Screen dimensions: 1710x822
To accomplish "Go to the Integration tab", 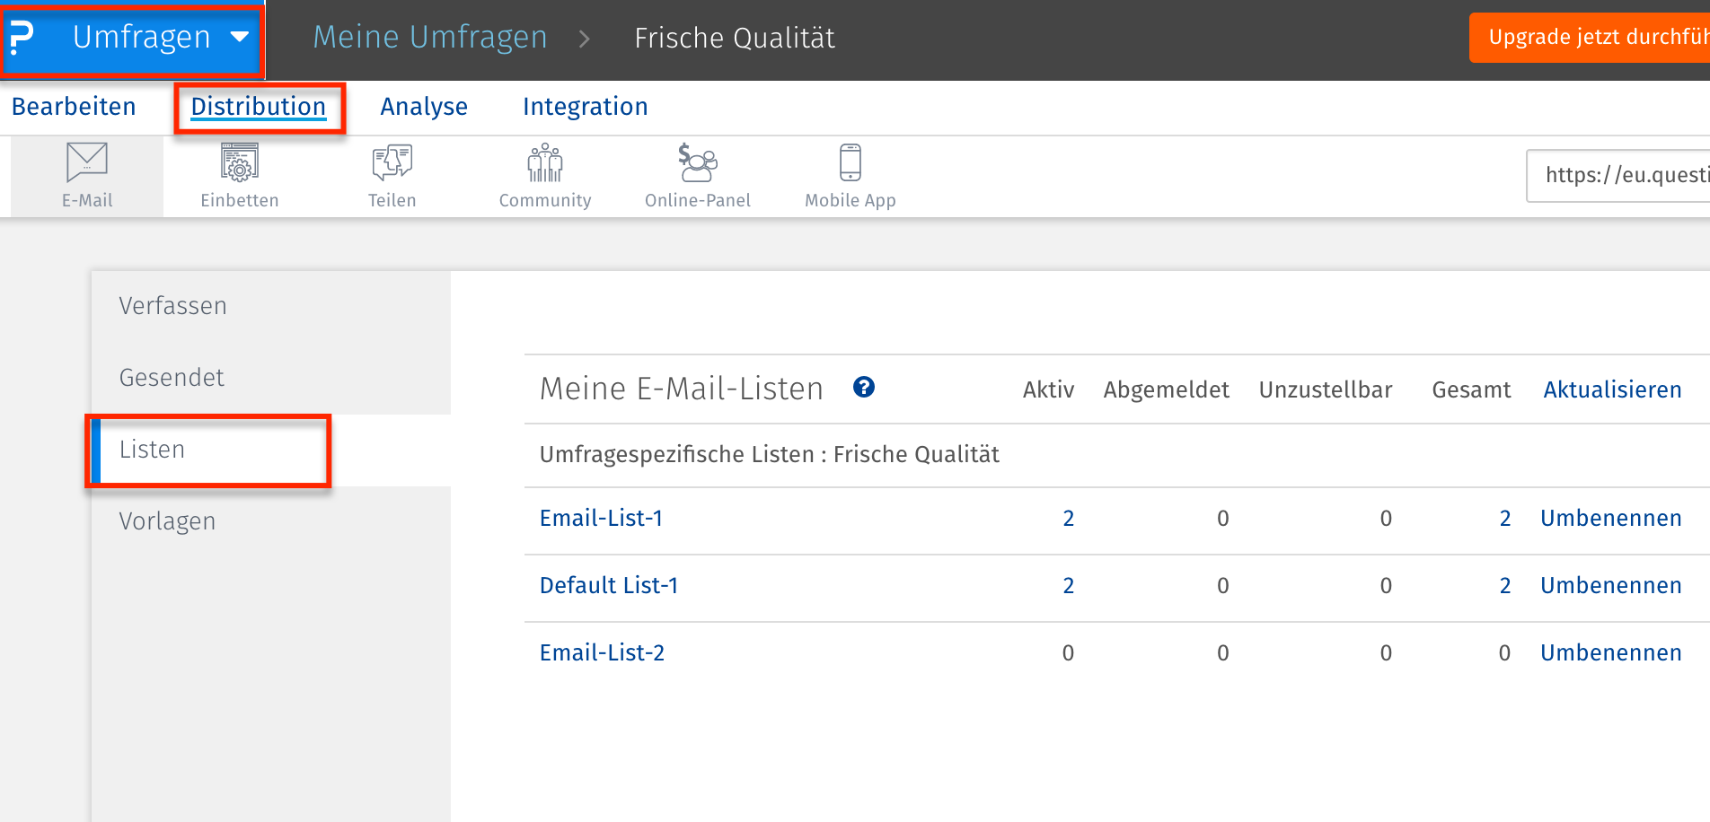I will [585, 107].
